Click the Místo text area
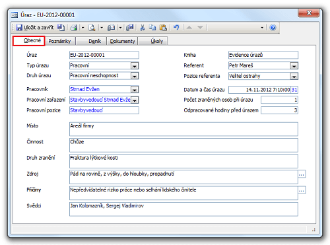Viewport: 330px width, 245px height. pyautogui.click(x=183, y=129)
